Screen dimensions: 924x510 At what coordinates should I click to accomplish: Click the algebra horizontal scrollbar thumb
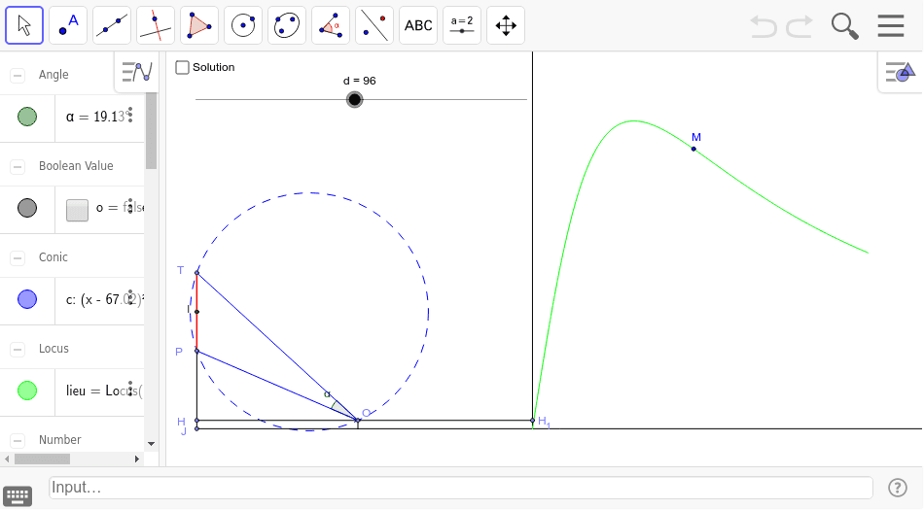[43, 459]
